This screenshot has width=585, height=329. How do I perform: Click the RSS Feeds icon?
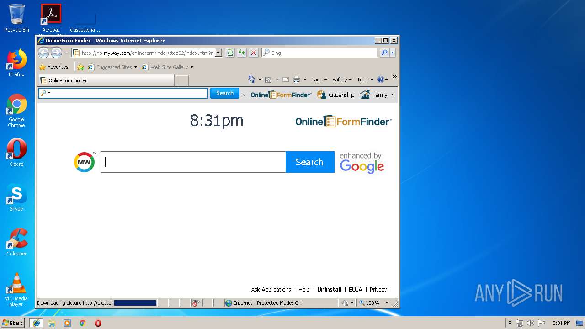pyautogui.click(x=268, y=80)
